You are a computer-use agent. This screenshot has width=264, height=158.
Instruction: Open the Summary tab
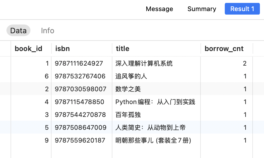pyautogui.click(x=202, y=9)
